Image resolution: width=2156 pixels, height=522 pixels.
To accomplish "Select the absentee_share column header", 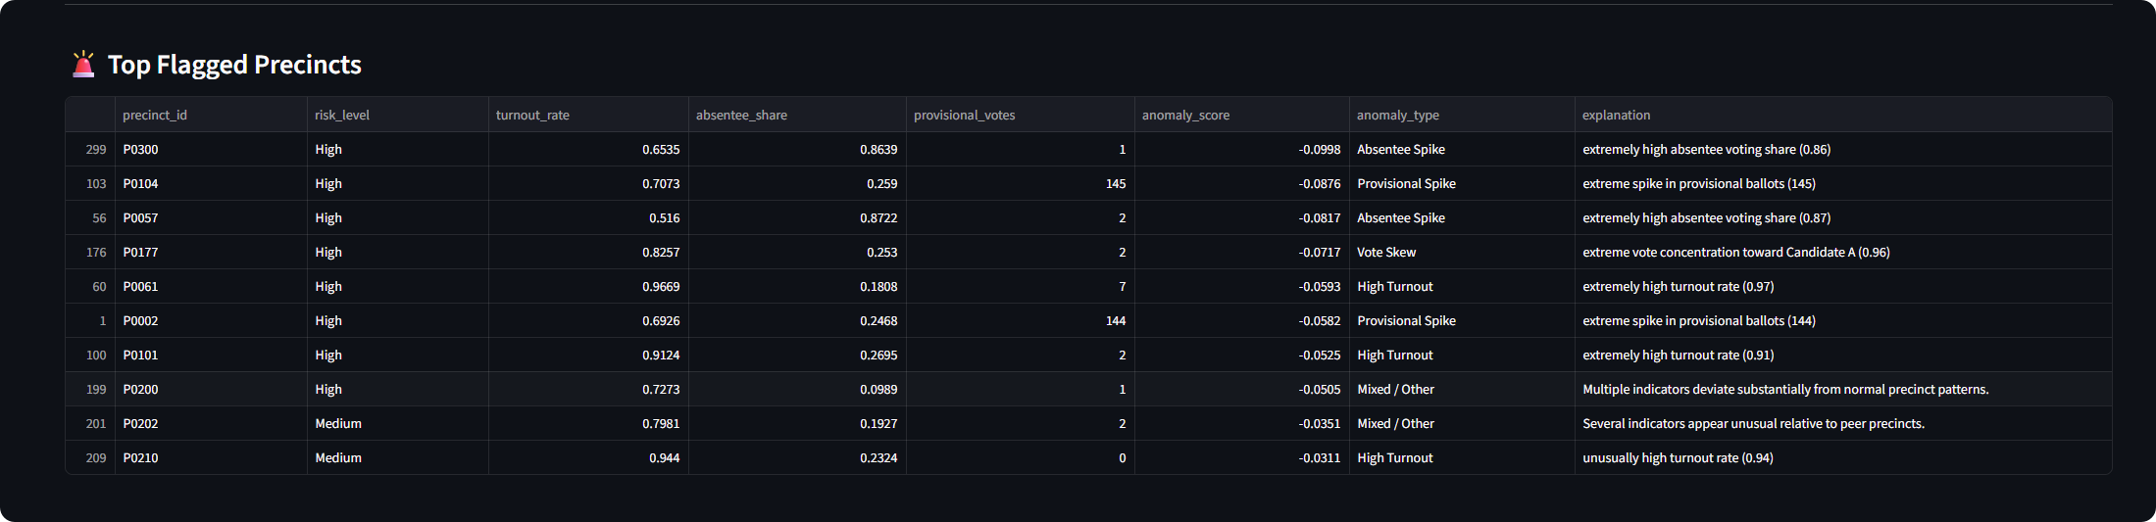I will click(741, 116).
